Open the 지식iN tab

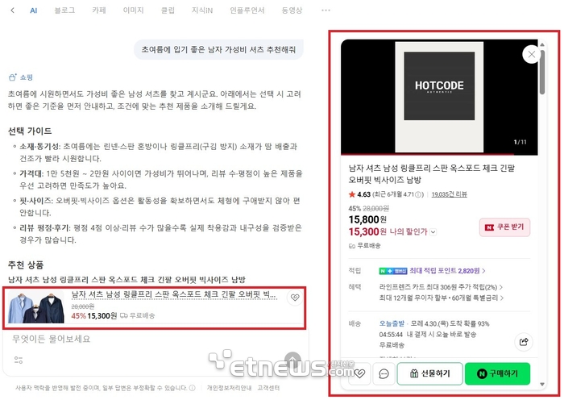click(202, 10)
